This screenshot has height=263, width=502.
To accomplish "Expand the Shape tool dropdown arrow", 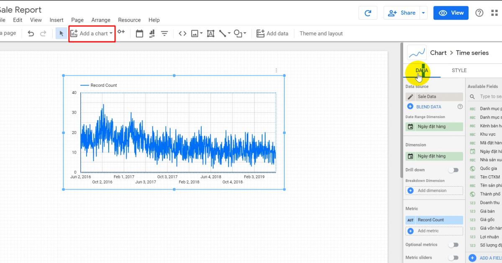I will click(245, 33).
